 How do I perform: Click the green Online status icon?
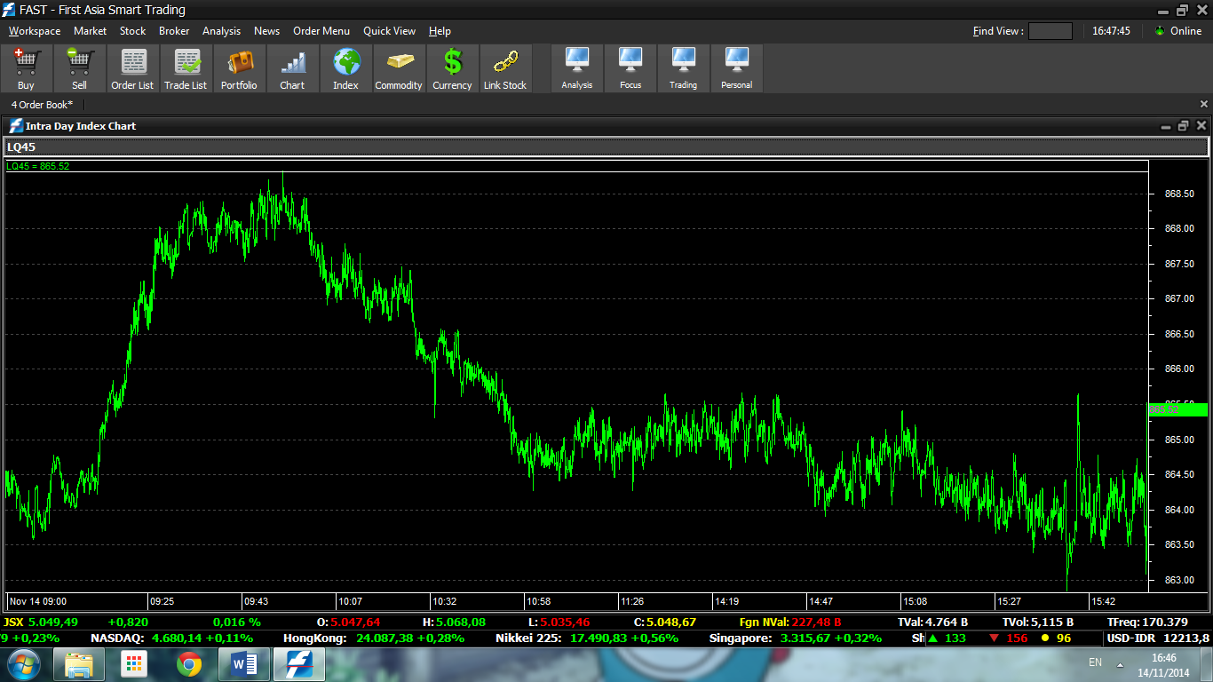point(1160,31)
